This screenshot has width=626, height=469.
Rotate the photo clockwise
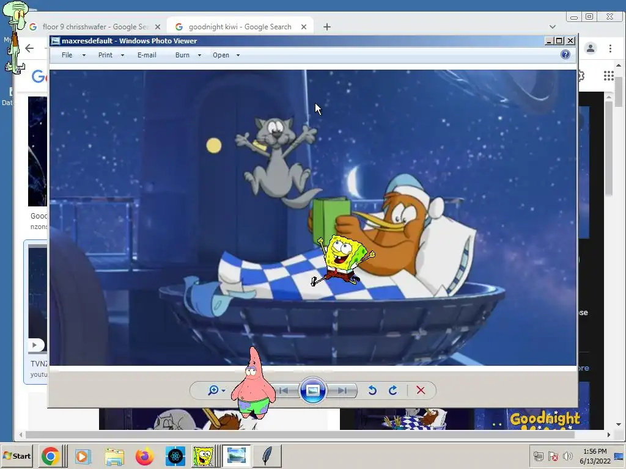click(393, 390)
